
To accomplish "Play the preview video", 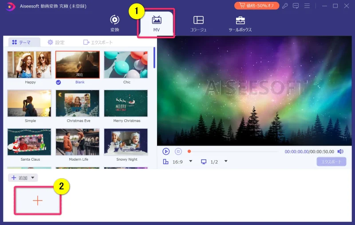I will point(166,151).
